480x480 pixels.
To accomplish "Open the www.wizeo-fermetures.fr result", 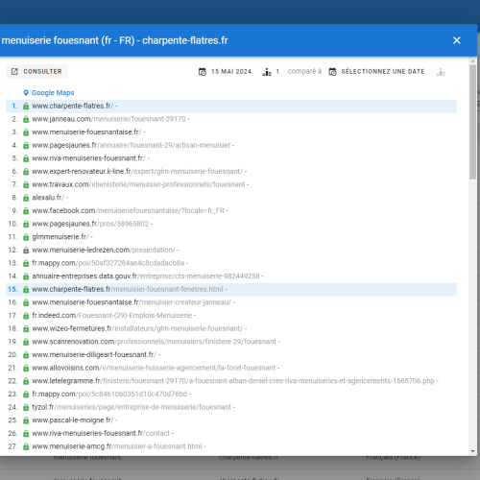I will pos(137,329).
